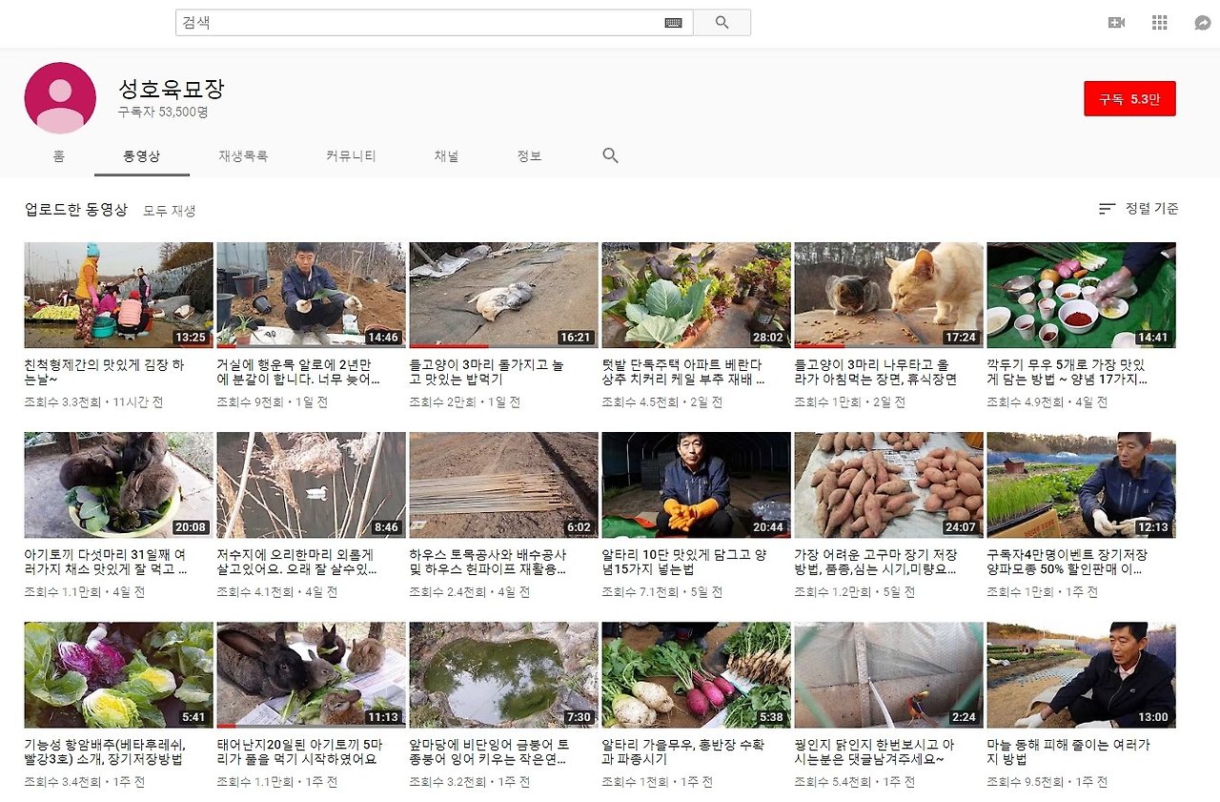The height and width of the screenshot is (802, 1220).
Task: Open title starting 저수지에 오리한마리
Action: pos(297,562)
